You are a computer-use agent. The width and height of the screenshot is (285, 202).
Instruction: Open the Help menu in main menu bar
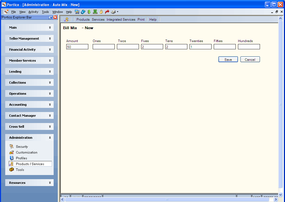[69, 12]
